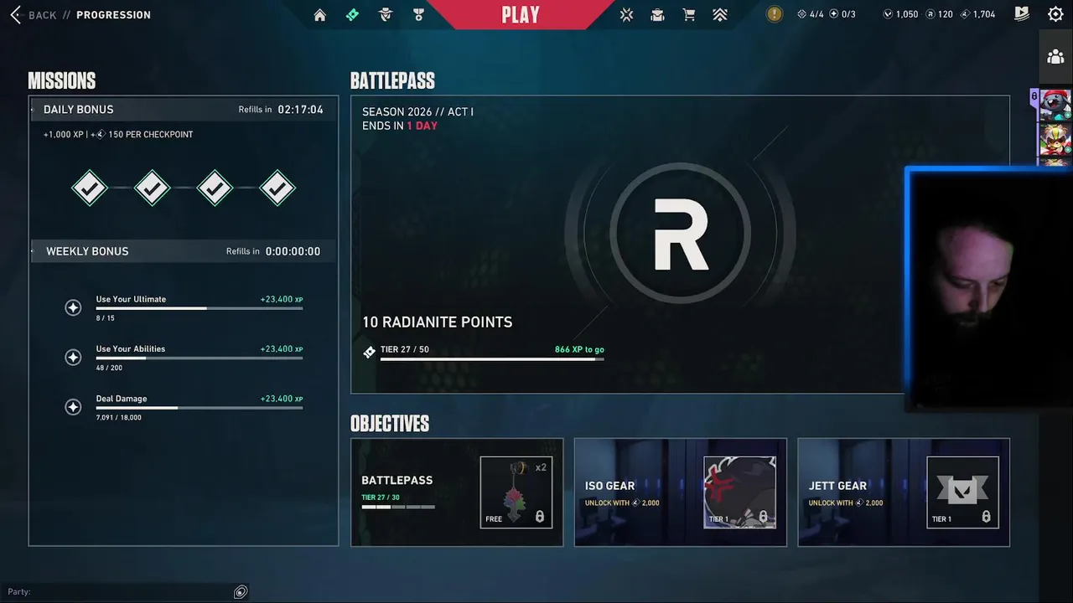Click the Radianite 120 balance
Screen dimensions: 1073x603
[938, 14]
